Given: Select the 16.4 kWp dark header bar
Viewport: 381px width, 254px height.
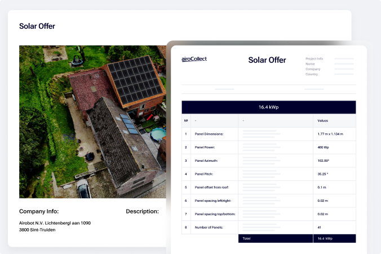Looking at the screenshot, I should pos(268,107).
